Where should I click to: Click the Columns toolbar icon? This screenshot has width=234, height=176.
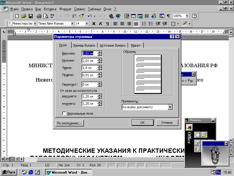(147, 16)
